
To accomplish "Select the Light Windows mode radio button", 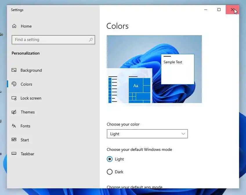I will (109, 159).
